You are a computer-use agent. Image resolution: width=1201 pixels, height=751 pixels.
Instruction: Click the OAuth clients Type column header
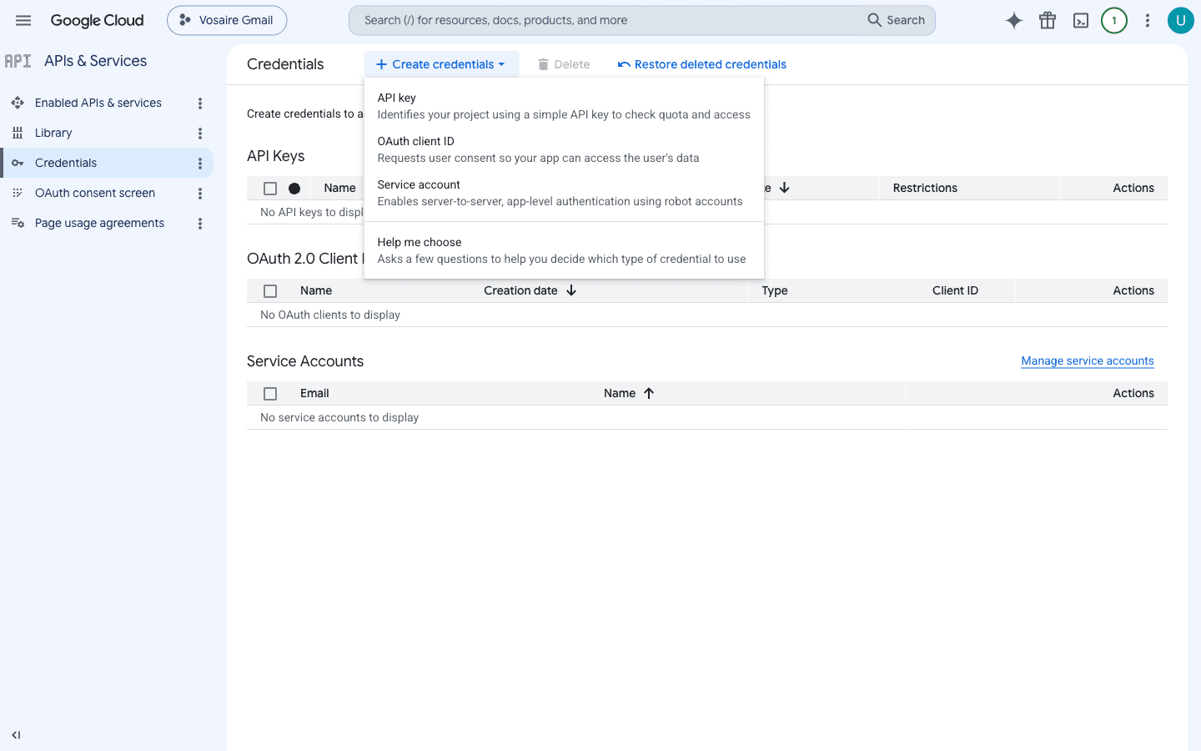775,290
